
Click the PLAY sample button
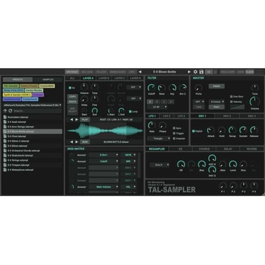click(85, 119)
